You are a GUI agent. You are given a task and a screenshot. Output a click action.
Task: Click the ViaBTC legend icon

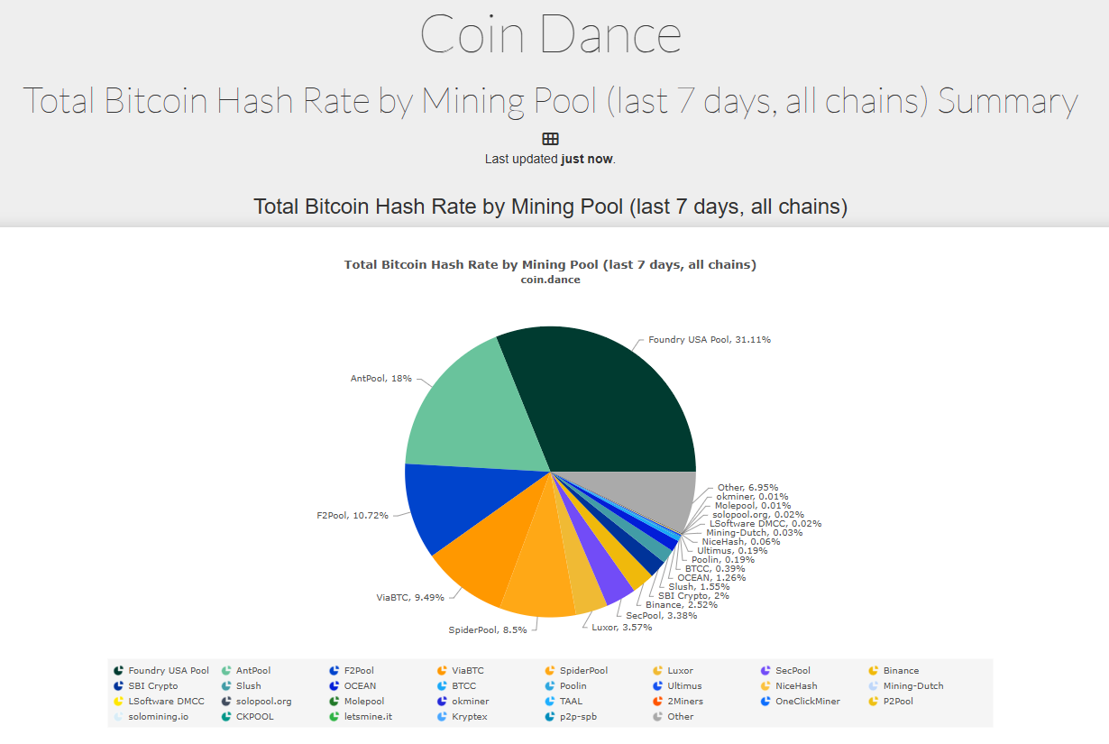(441, 670)
